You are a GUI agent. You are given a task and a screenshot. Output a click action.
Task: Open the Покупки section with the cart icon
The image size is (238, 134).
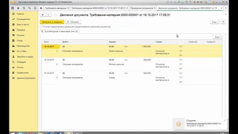[x=20, y=35]
